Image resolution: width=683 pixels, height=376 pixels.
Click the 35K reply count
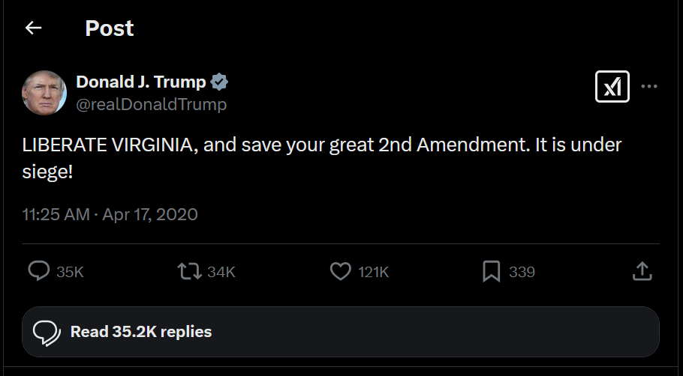tap(70, 272)
